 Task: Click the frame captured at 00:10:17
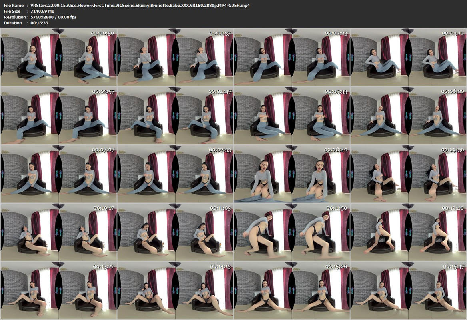59,232
